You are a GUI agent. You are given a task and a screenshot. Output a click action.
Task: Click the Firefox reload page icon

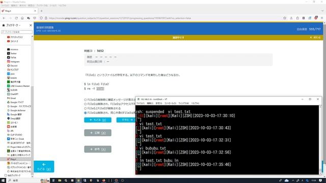(x=16, y=18)
